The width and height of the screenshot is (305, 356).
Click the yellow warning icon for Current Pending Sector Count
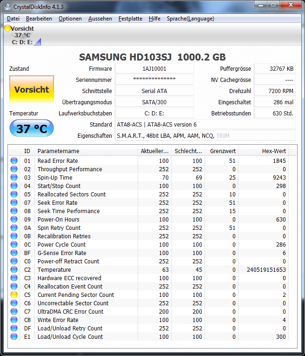[14, 295]
